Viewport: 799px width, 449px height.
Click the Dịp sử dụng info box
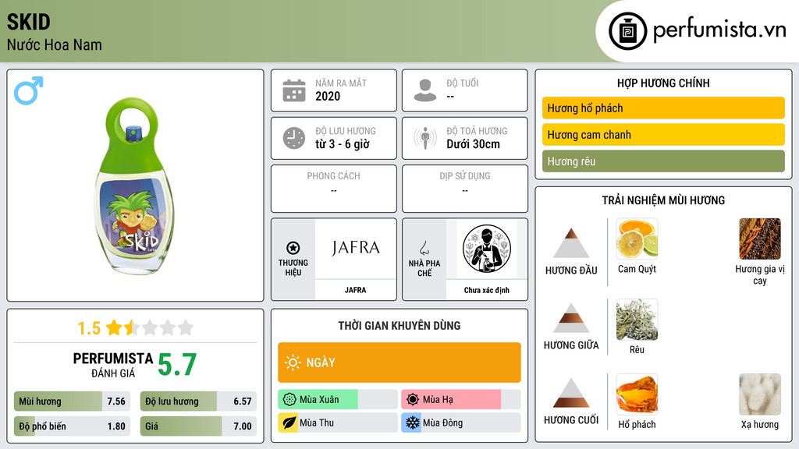coord(465,189)
